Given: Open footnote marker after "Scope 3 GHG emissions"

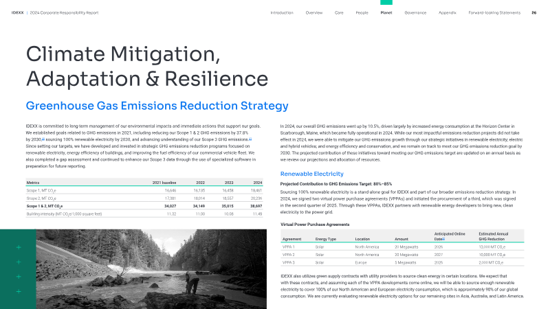Looking at the screenshot, I should tap(250, 138).
